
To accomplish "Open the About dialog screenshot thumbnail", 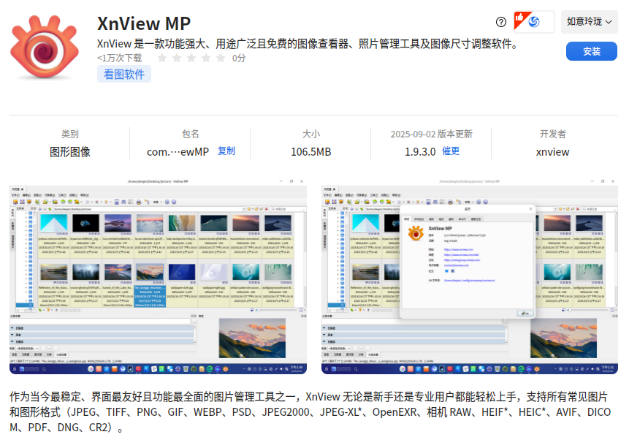I will point(469,276).
